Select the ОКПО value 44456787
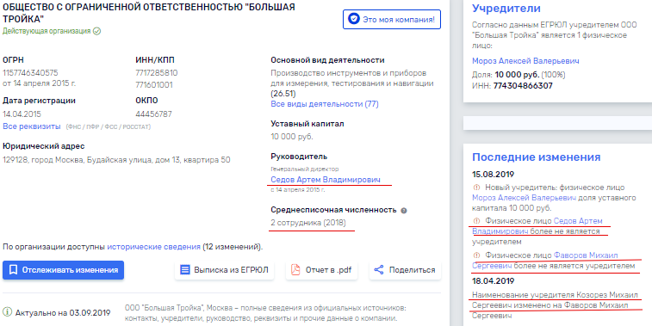This screenshot has width=652, height=326. coord(153,114)
